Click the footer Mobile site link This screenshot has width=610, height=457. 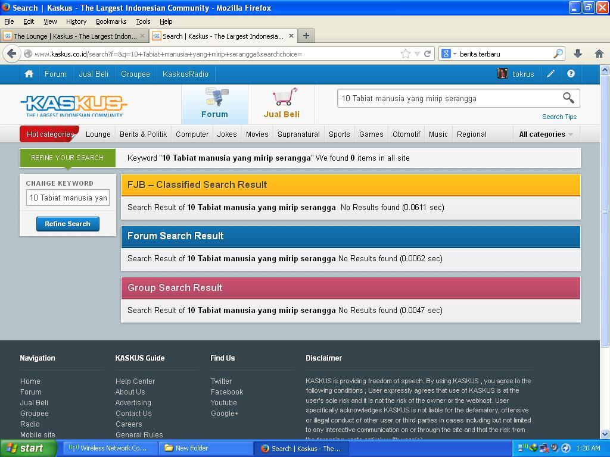(38, 434)
